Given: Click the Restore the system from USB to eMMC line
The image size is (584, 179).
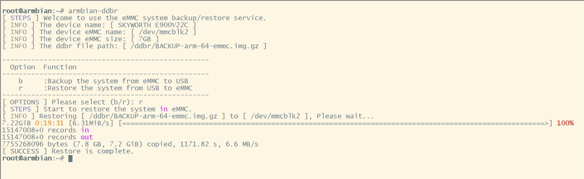Looking at the screenshot, I should click(x=120, y=88).
